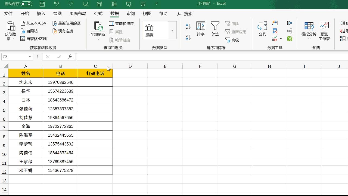
Task: Open 查询和连接 (Queries & Connections) pane
Action: pyautogui.click(x=122, y=24)
